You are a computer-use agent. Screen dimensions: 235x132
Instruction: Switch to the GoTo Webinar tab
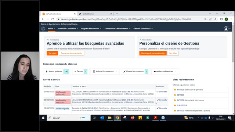[x=95, y=14]
